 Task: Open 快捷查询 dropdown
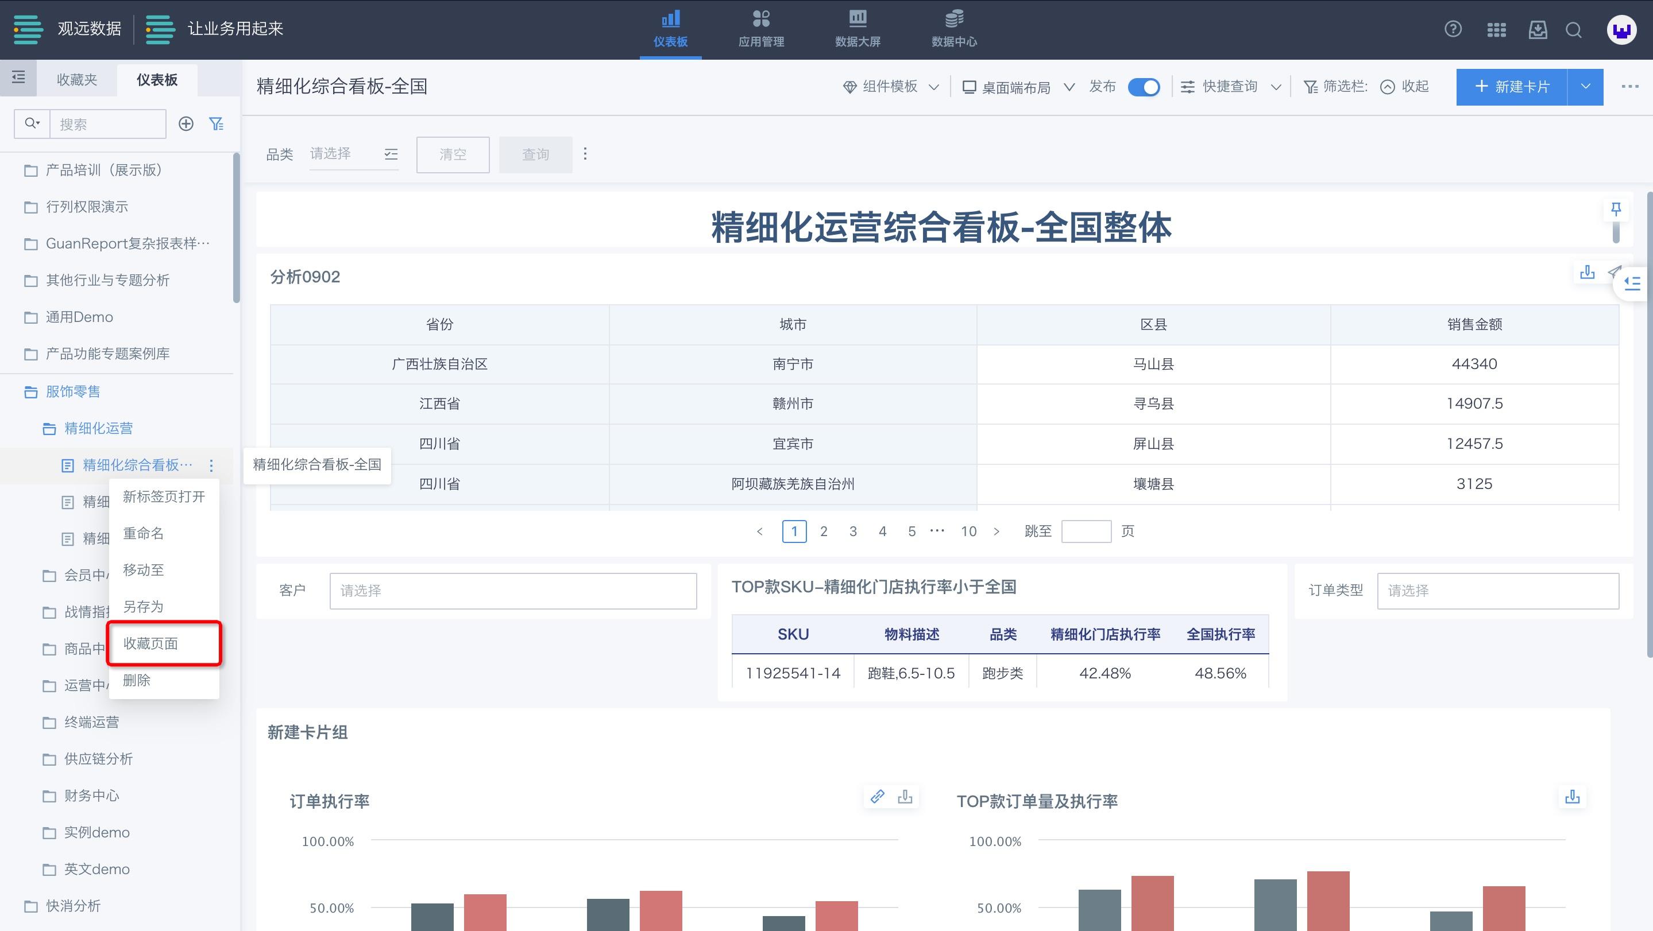1231,87
